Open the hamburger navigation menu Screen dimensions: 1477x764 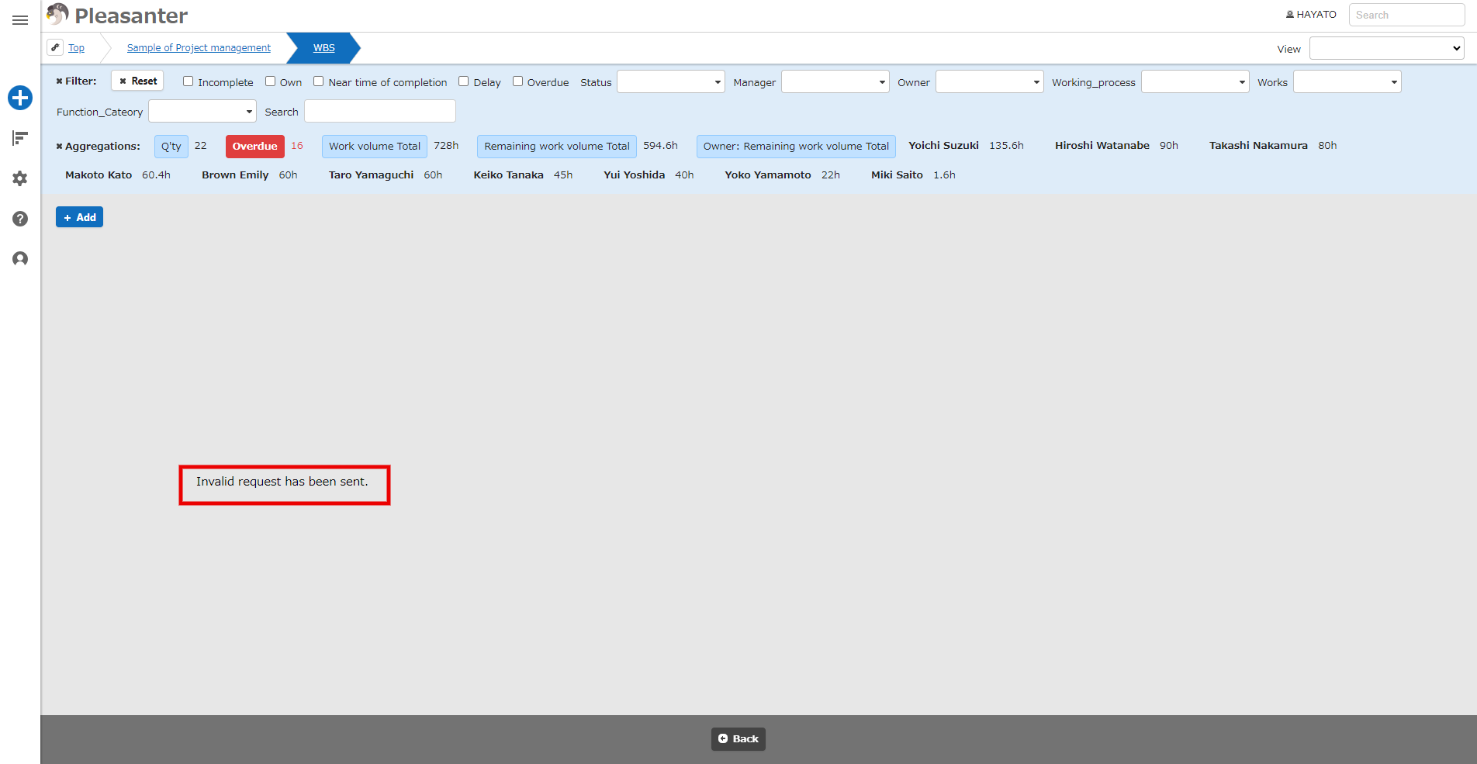[20, 20]
